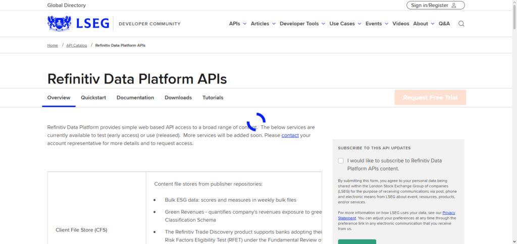Switch to the Downloads tab
Viewport: 517px width, 244px height.
tap(178, 98)
